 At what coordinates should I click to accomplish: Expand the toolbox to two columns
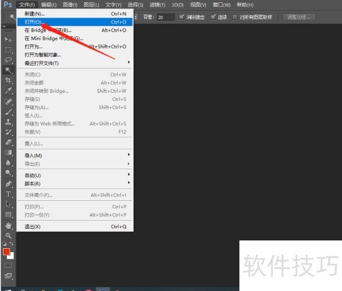coord(4,27)
